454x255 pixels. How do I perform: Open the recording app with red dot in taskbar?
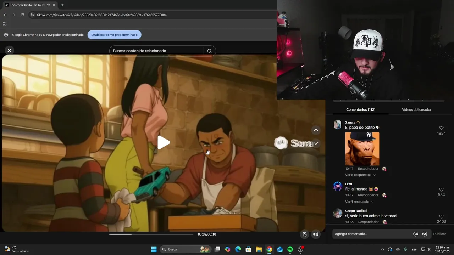point(301,249)
